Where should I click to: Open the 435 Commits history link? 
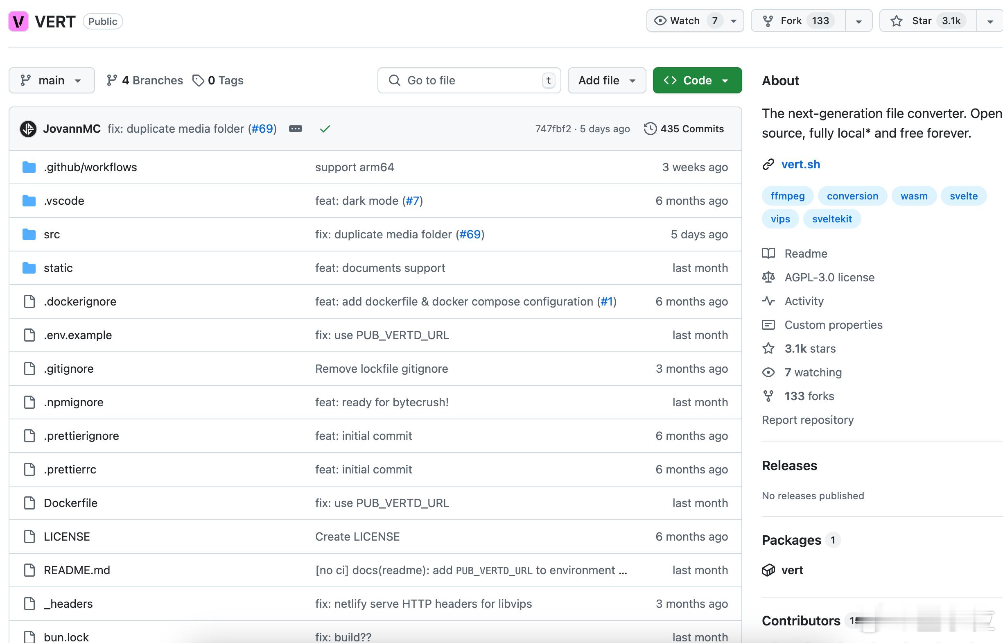tap(684, 129)
